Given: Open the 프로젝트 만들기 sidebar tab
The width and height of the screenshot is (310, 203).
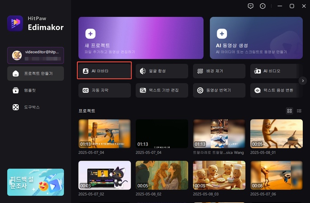Looking at the screenshot, I should 36,74.
